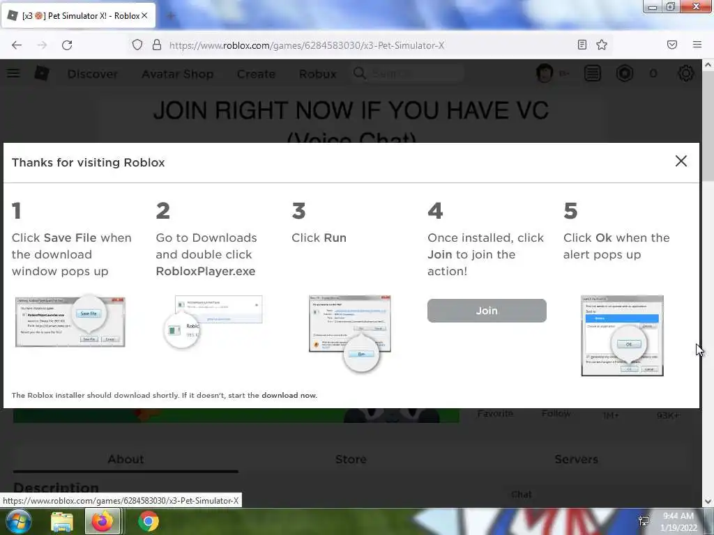Click the Firefox taskbar icon
The image size is (714, 535).
coord(103,521)
